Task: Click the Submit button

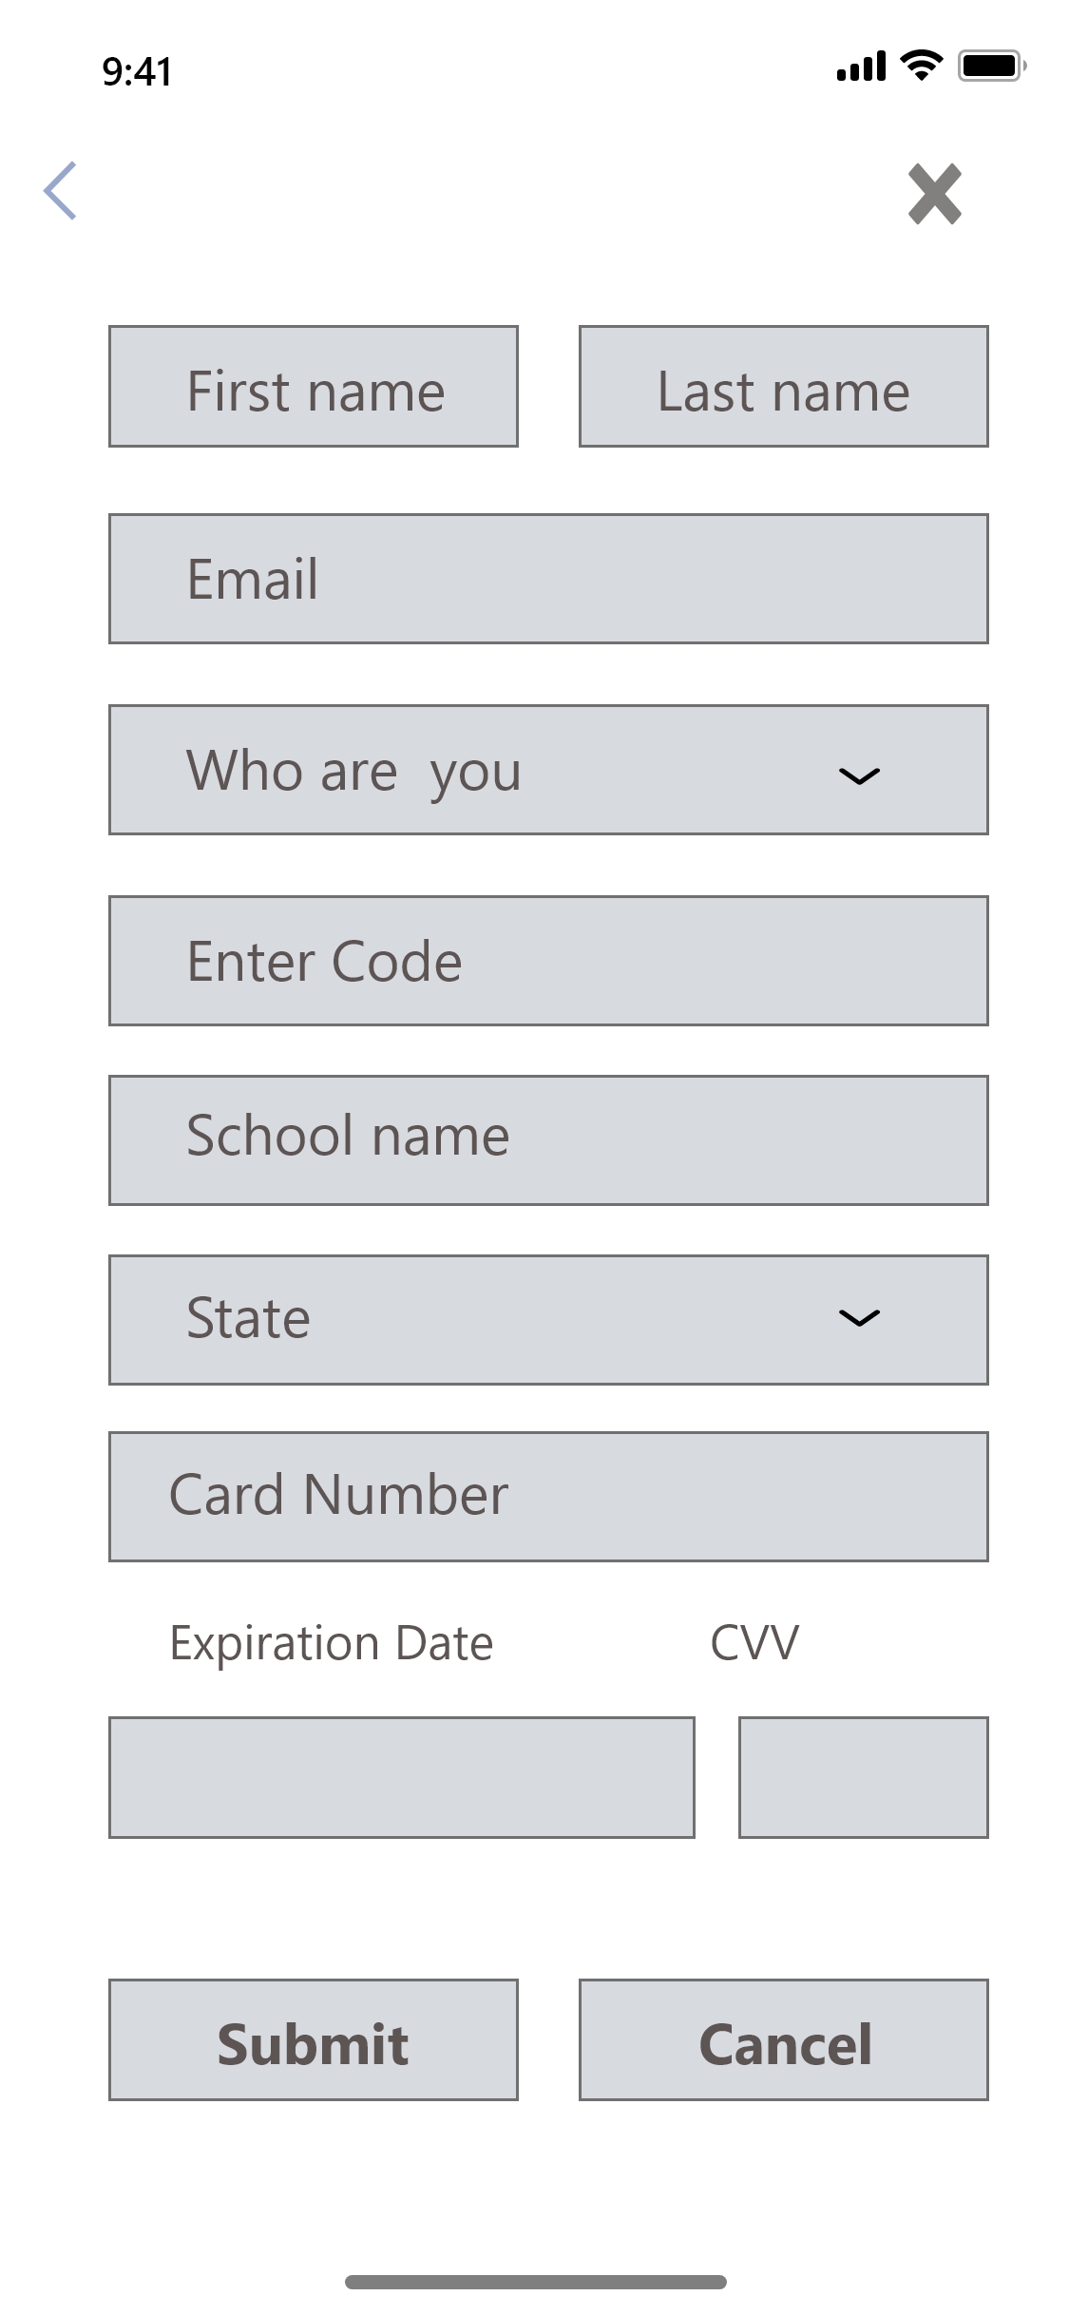Action: [x=314, y=2039]
